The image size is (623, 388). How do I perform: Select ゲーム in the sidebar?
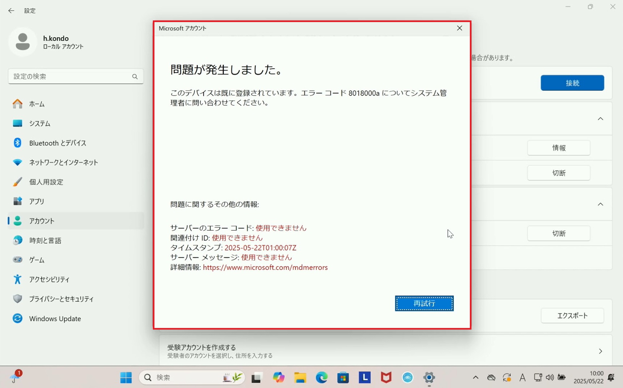coord(76,260)
